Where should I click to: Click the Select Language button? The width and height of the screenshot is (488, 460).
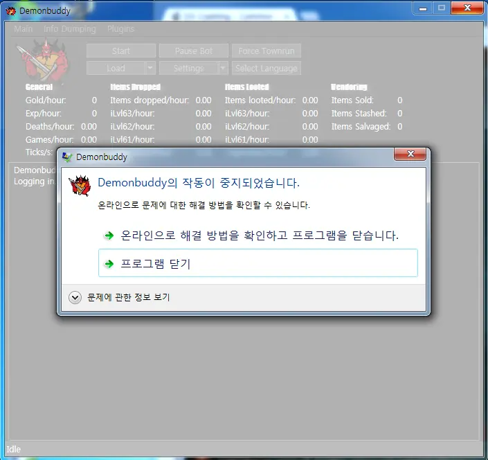click(266, 68)
